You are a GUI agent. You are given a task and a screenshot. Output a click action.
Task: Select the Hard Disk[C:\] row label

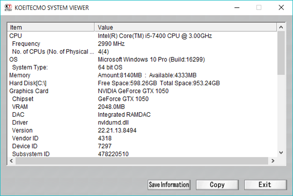(x=28, y=83)
